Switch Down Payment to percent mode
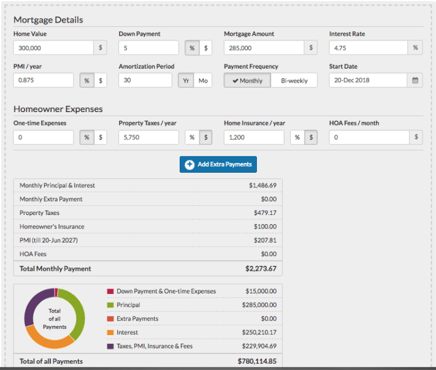The height and width of the screenshot is (370, 436). point(193,48)
